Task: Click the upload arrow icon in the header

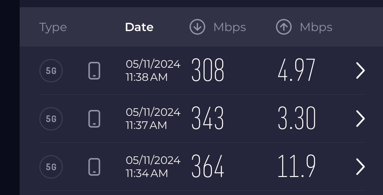Action: coord(284,27)
